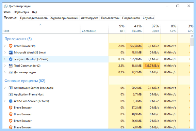Viewport: 196px width, 131px height.
Task: Open the Файл menu
Action: tap(7, 12)
